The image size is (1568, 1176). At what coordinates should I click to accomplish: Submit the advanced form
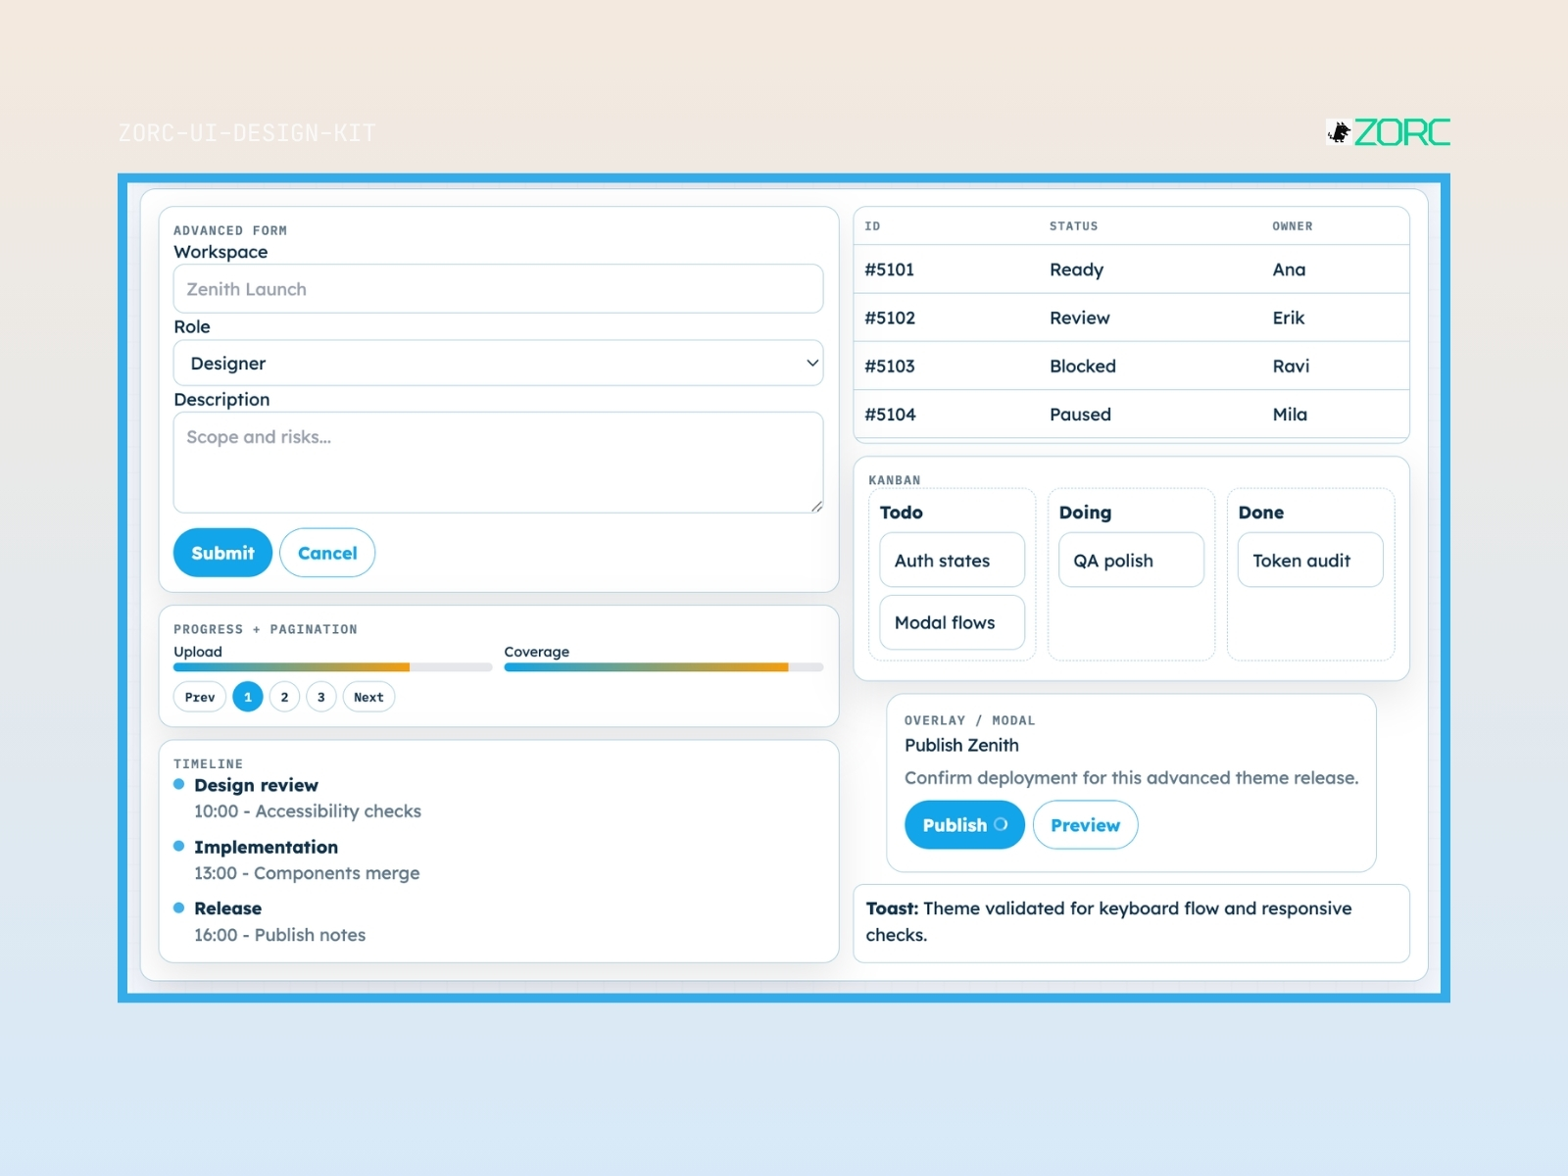pyautogui.click(x=222, y=553)
